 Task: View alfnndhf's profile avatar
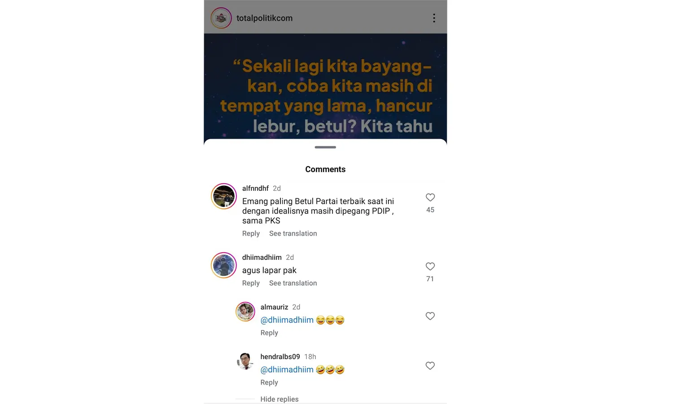click(x=224, y=196)
